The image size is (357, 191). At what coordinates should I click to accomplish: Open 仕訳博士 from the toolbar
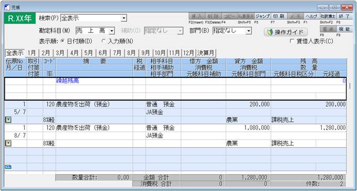click(328, 16)
